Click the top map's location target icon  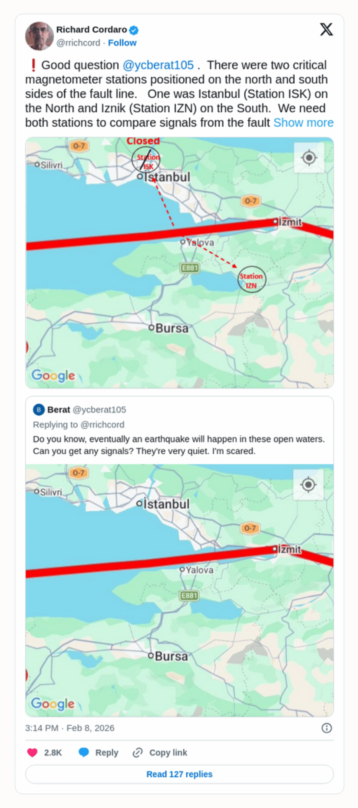[x=309, y=158]
